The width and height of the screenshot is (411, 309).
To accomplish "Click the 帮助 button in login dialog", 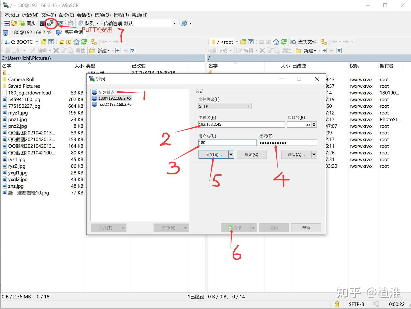I will click(x=306, y=228).
